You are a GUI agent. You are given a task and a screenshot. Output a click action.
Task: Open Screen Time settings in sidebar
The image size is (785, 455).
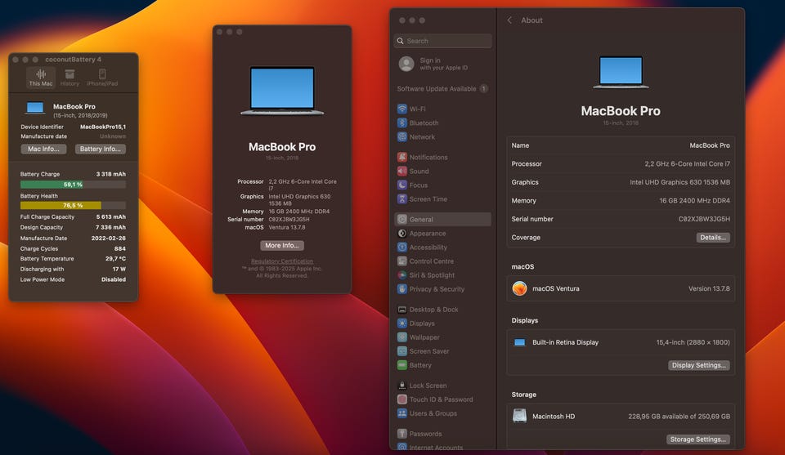442,199
